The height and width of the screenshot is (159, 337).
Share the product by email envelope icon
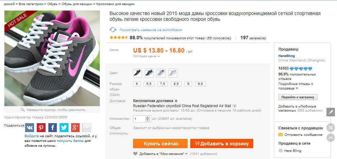[x=87, y=128]
